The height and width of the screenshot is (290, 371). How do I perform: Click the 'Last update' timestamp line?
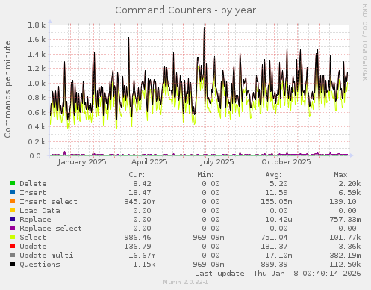click(278, 274)
